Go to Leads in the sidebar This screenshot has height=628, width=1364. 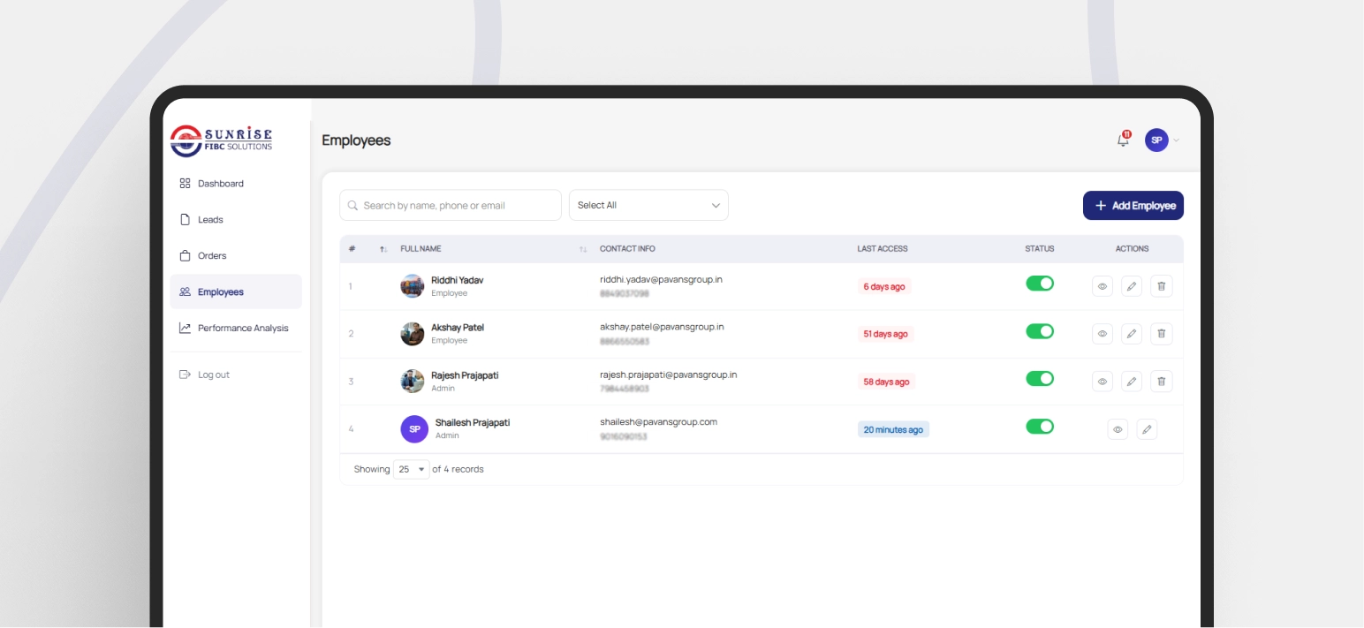coord(235,220)
